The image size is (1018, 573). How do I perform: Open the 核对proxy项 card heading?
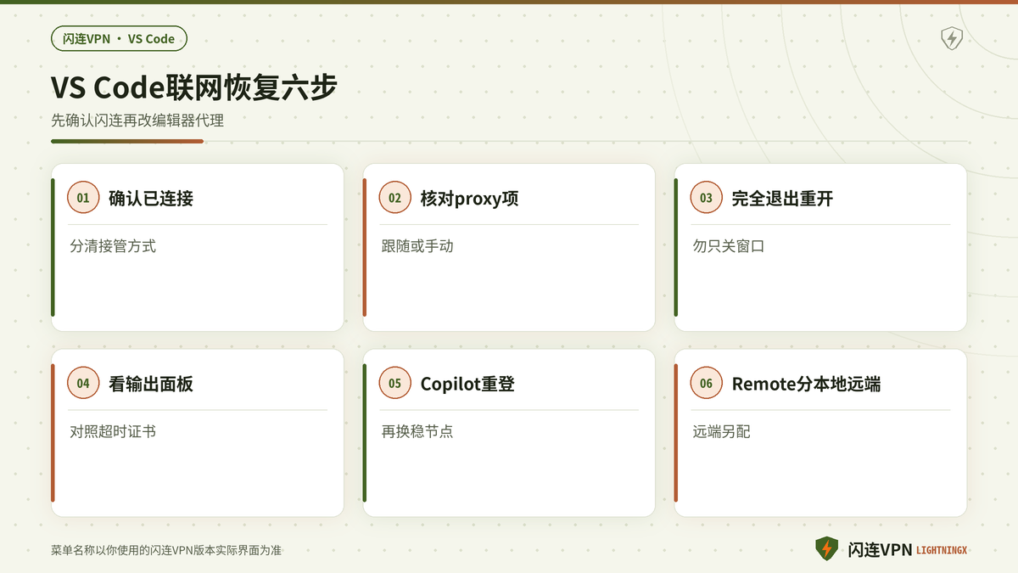coord(469,199)
